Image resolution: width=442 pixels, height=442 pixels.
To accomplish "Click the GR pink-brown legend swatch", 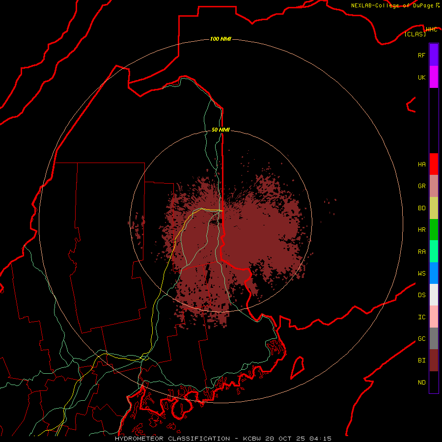I will pos(434,186).
